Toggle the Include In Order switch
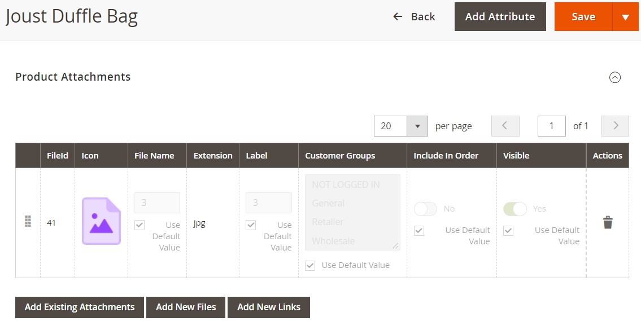Viewport: 641px width, 321px height. point(426,209)
